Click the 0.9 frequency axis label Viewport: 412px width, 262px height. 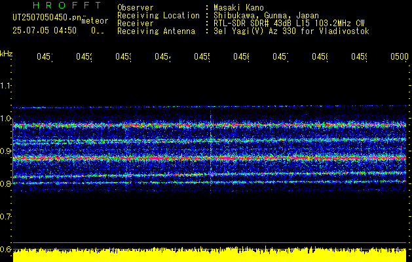click(5, 151)
